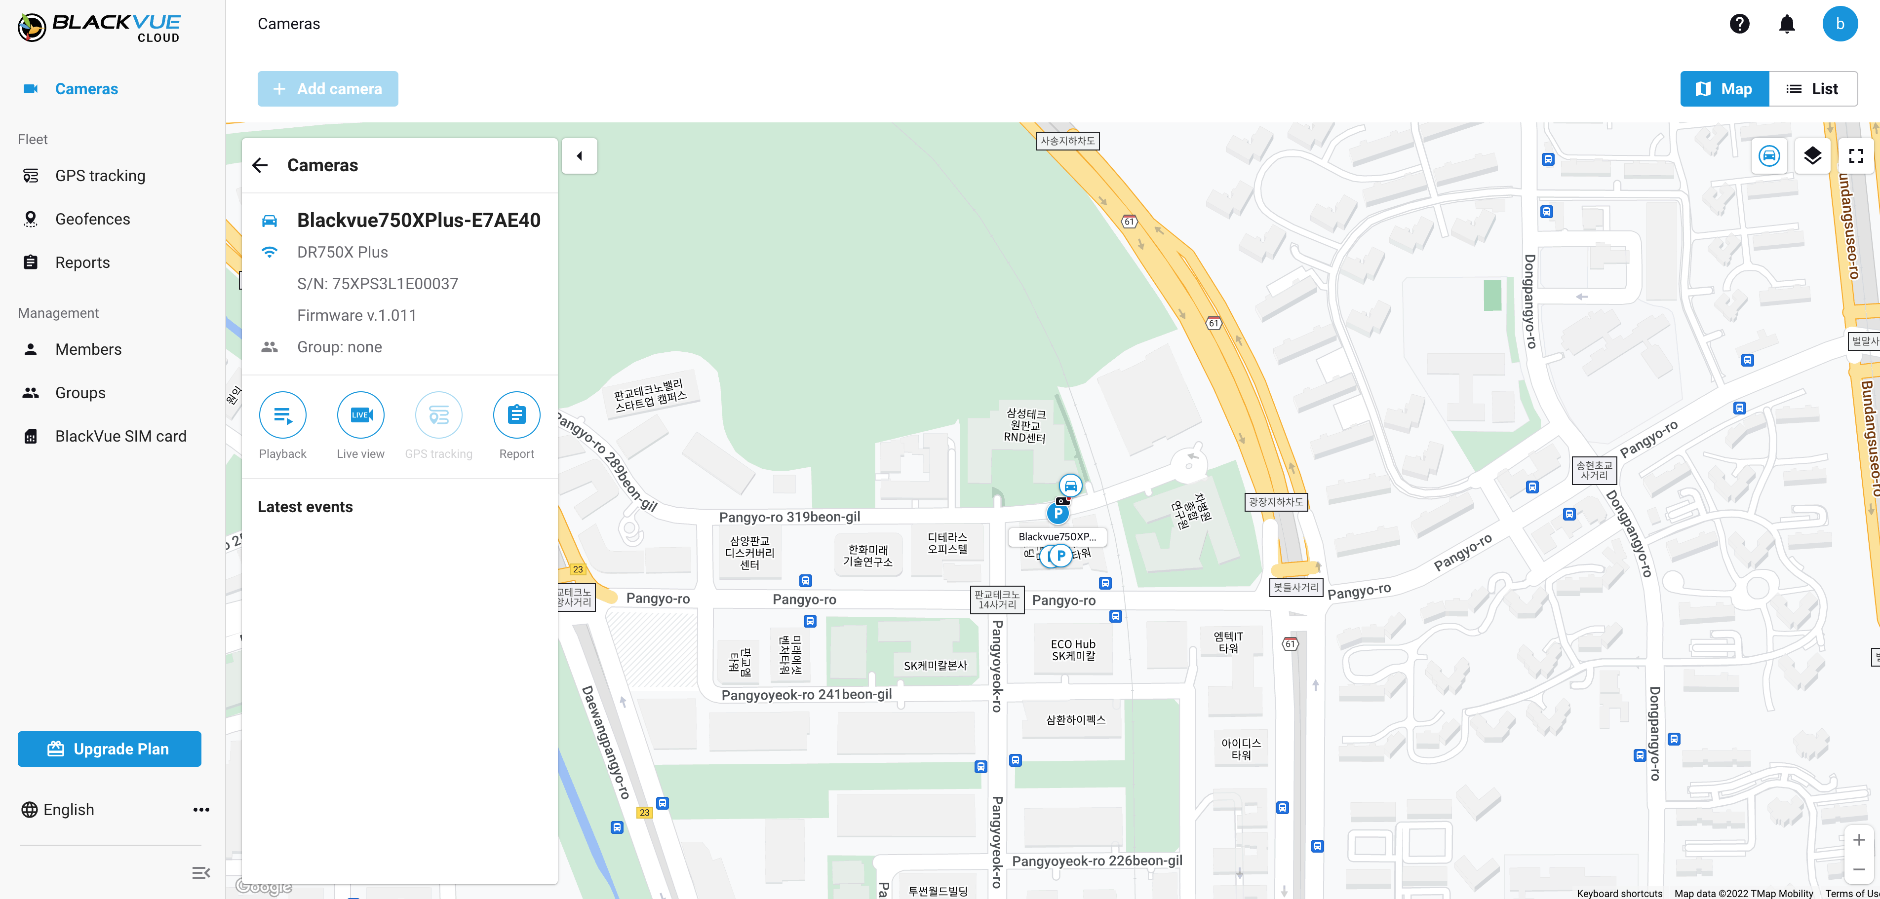Open the Google logo link on map
1880x899 pixels.
[264, 887]
